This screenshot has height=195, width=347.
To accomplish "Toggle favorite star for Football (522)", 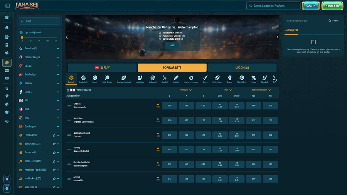I will pyautogui.click(x=54, y=135).
